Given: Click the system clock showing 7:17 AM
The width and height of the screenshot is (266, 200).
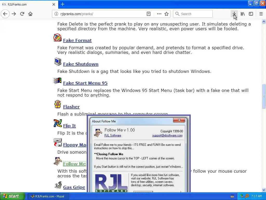Looking at the screenshot, I should pos(256,196).
